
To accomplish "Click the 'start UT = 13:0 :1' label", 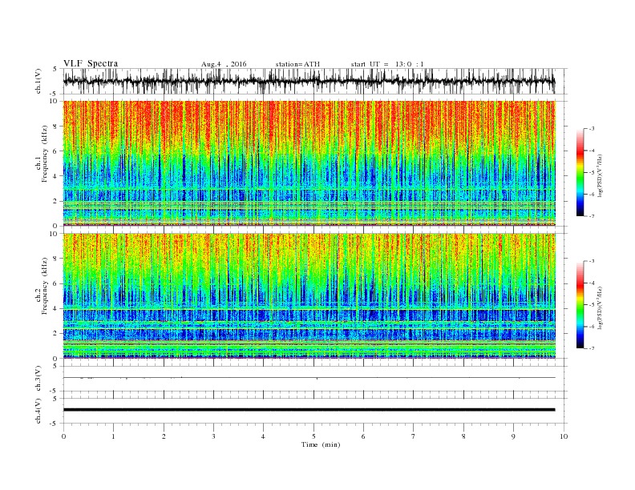I will (x=387, y=64).
